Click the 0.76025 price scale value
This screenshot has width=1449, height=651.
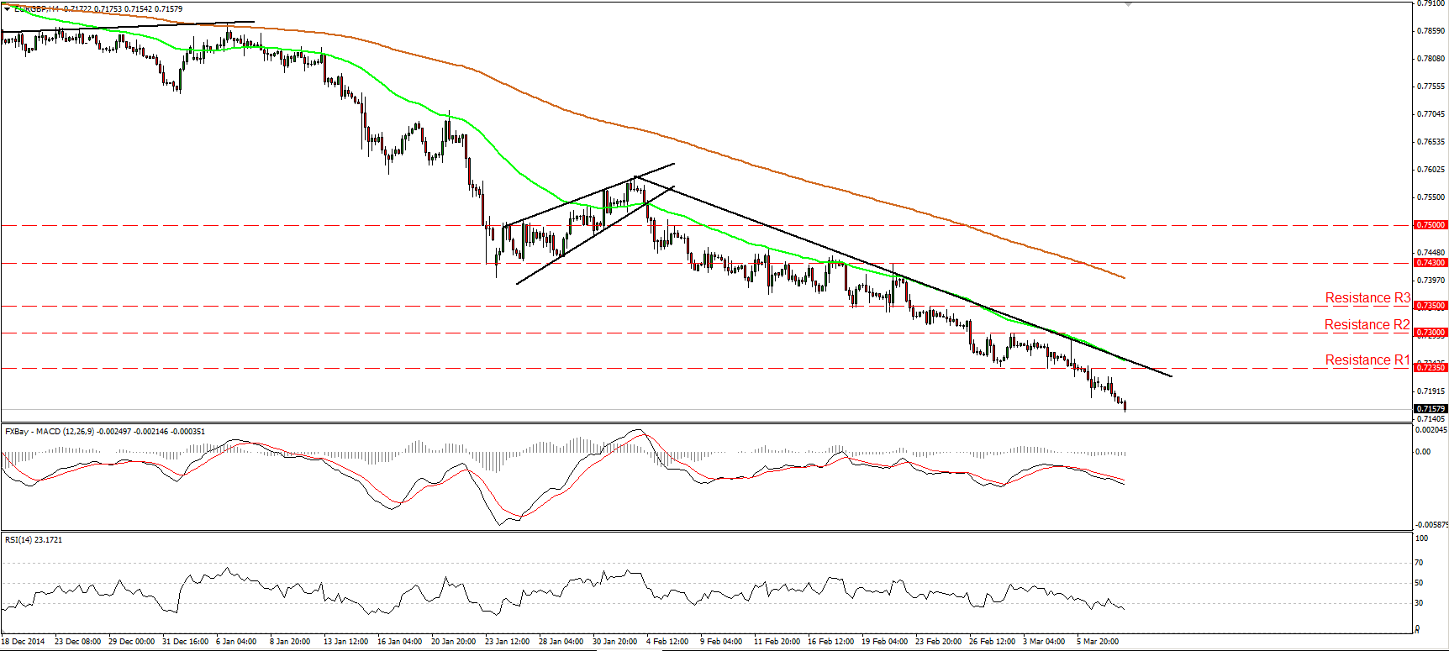[1431, 169]
